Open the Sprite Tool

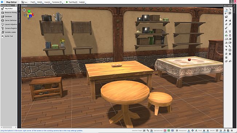click(9, 36)
